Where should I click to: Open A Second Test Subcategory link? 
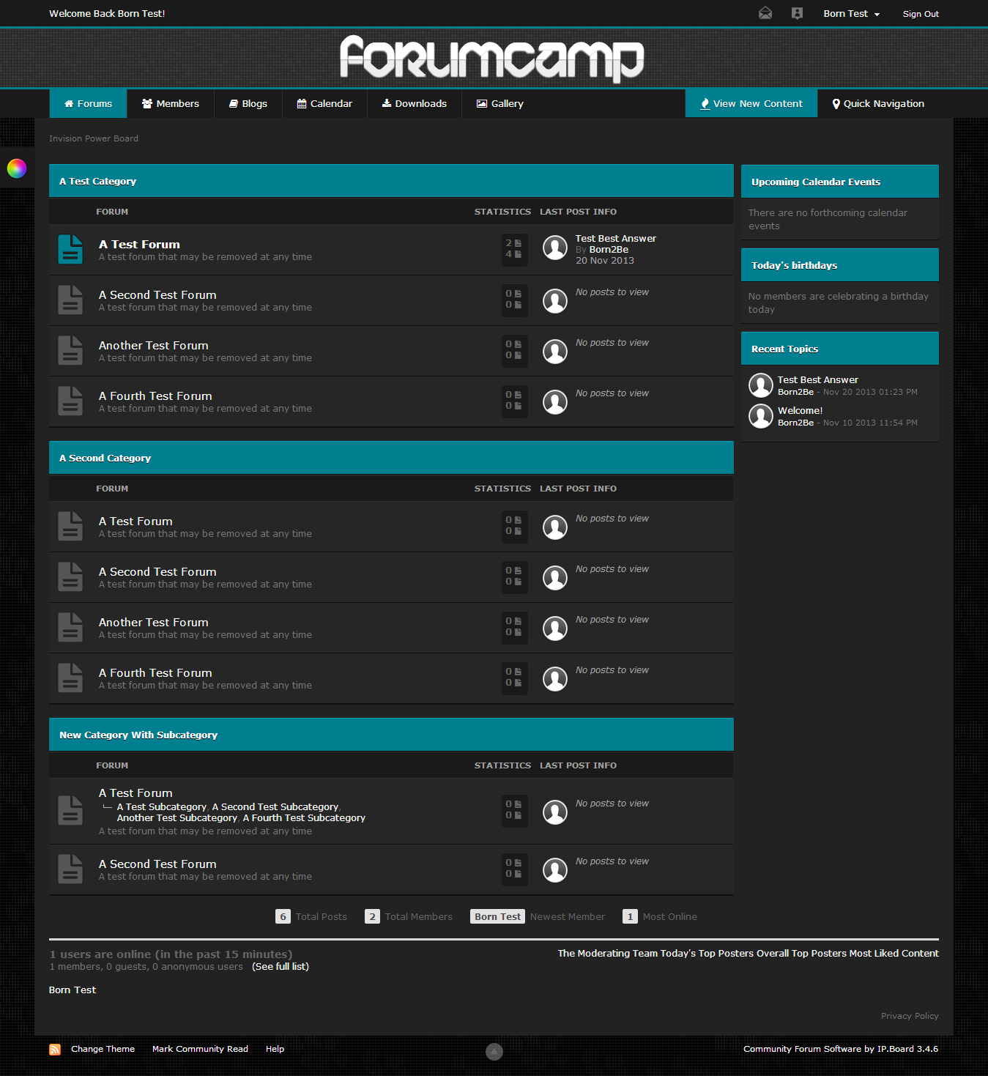tap(275, 806)
